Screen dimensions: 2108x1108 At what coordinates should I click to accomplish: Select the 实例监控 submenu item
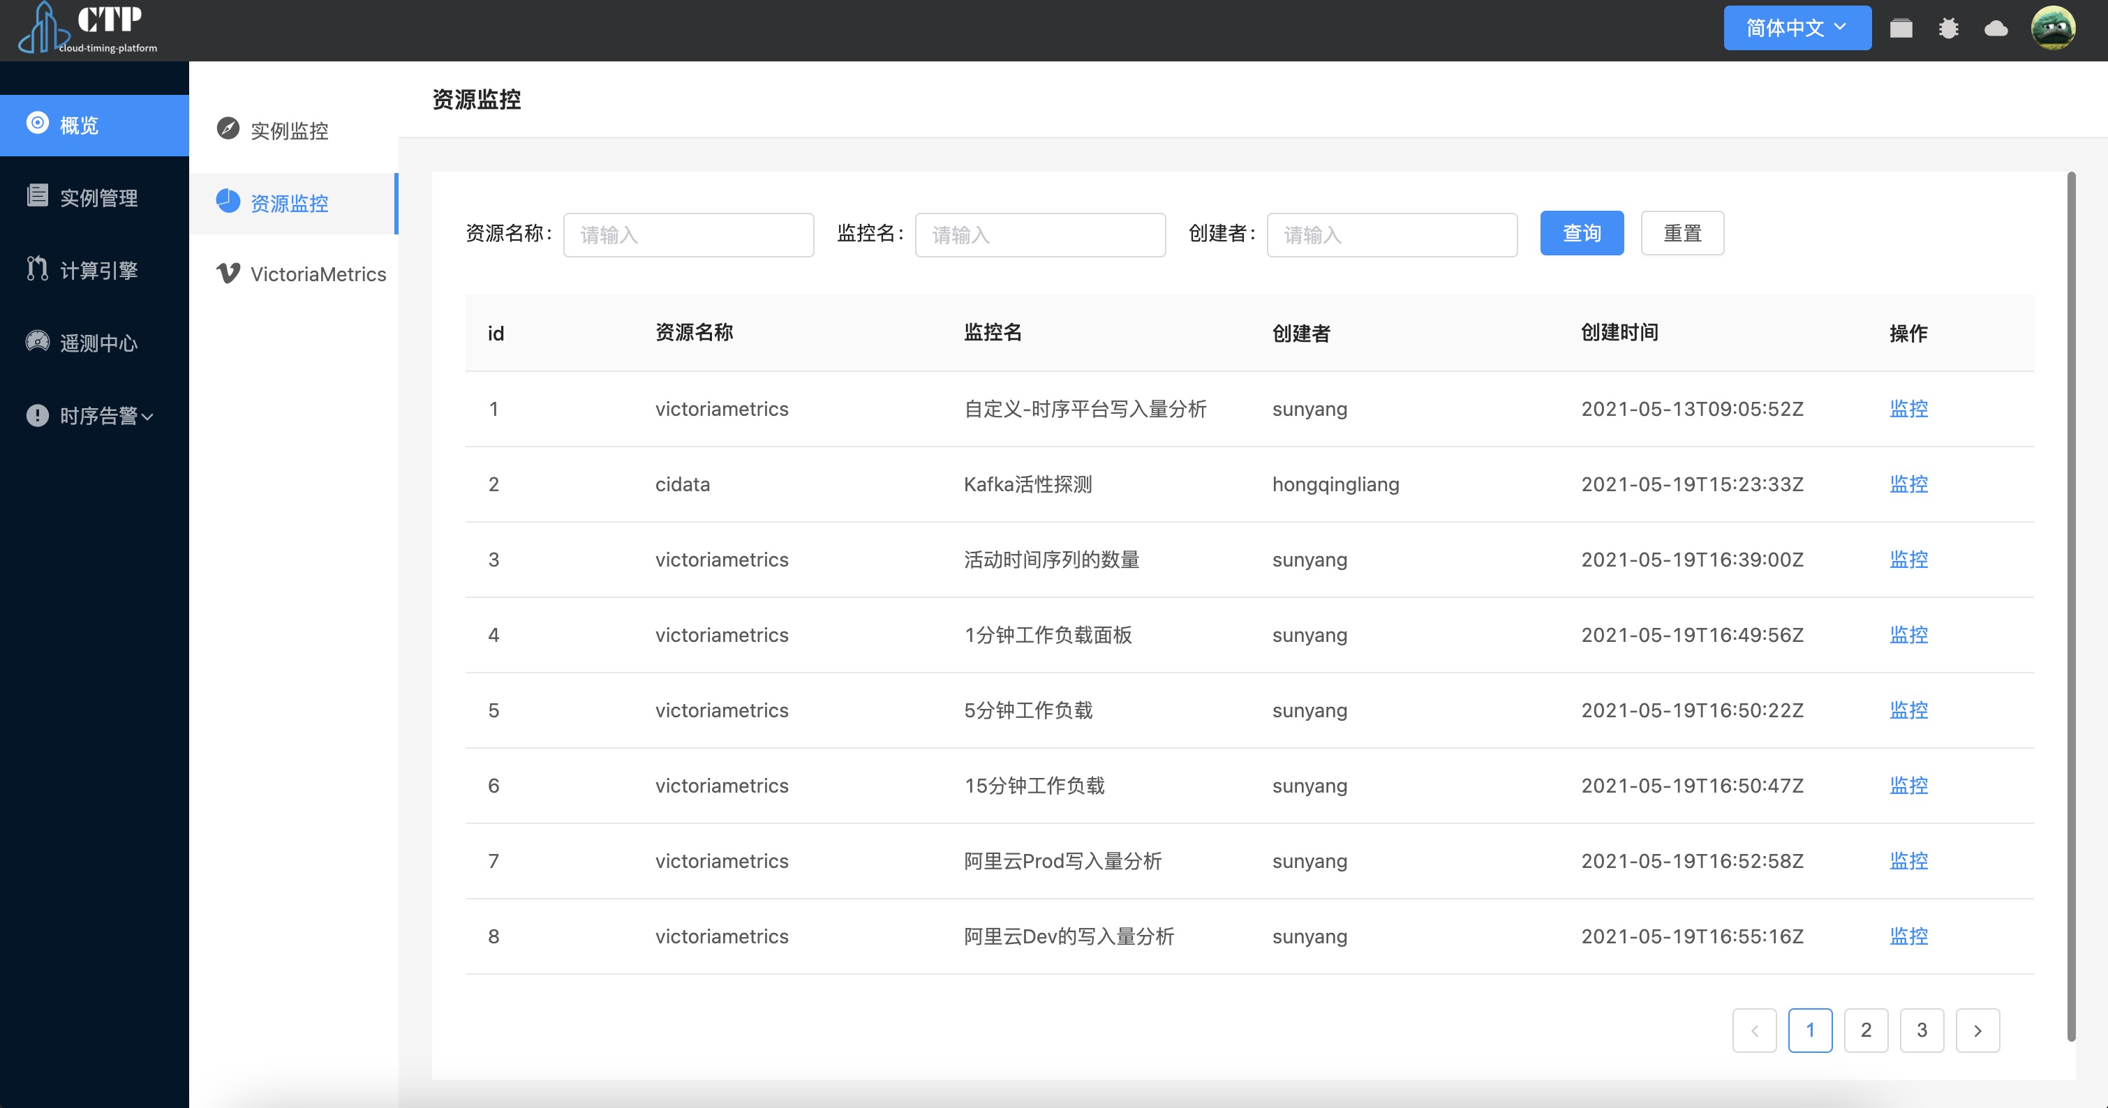294,130
